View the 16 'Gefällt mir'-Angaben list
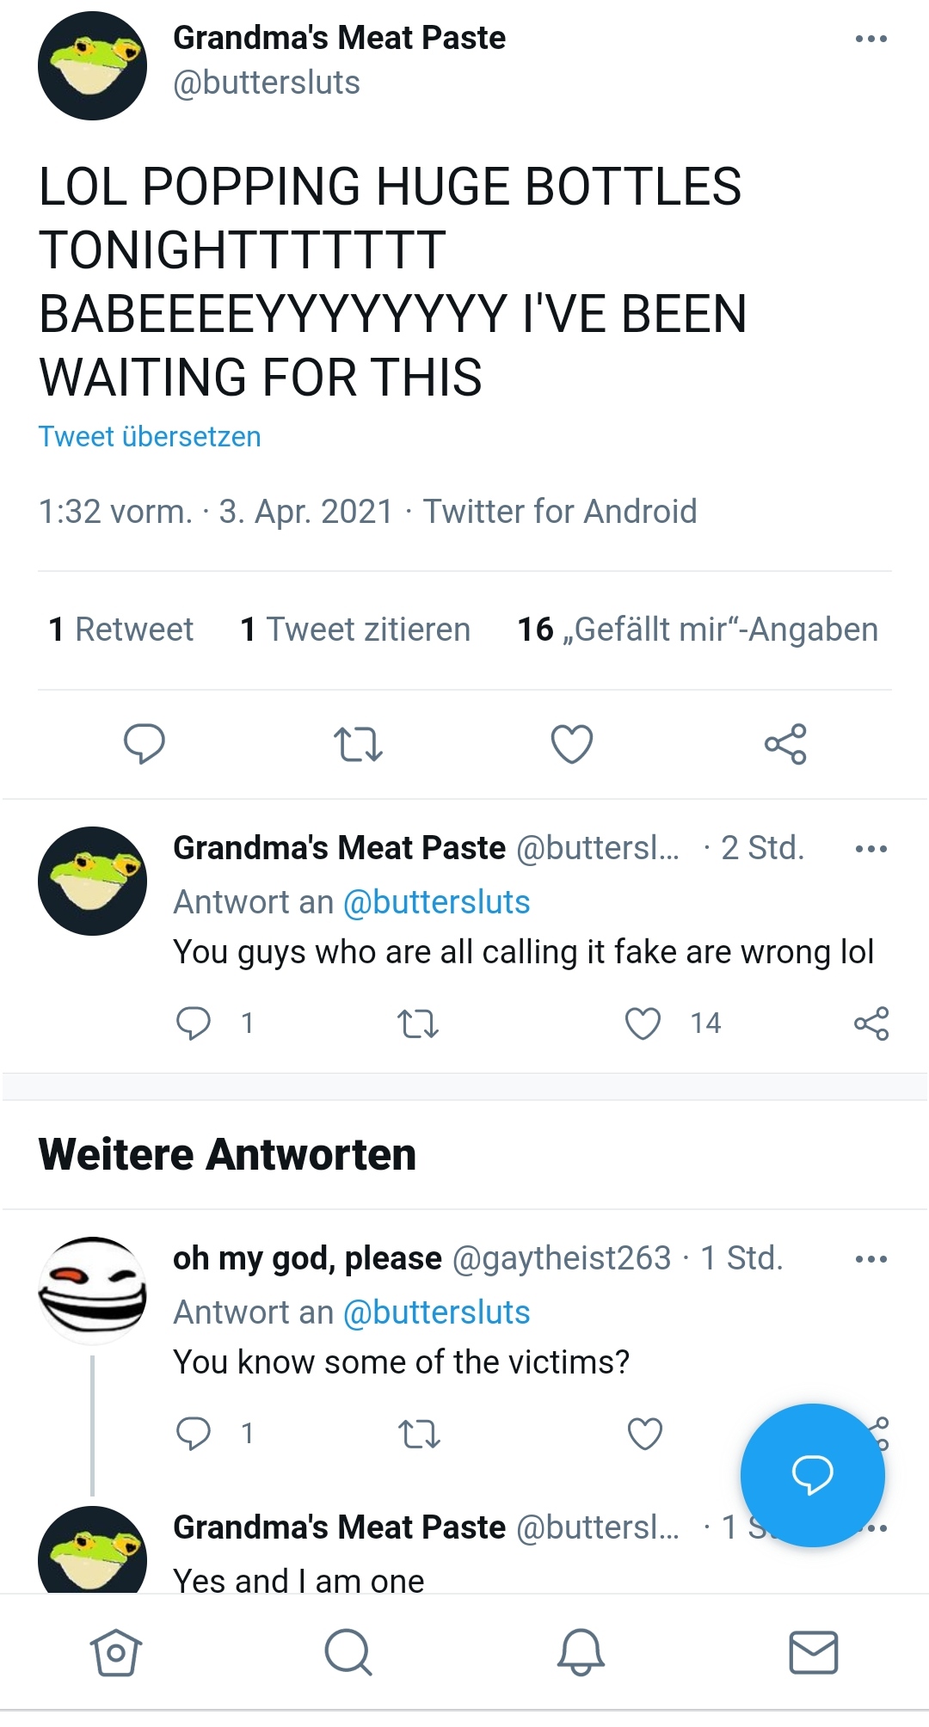This screenshot has width=929, height=1727. click(698, 630)
